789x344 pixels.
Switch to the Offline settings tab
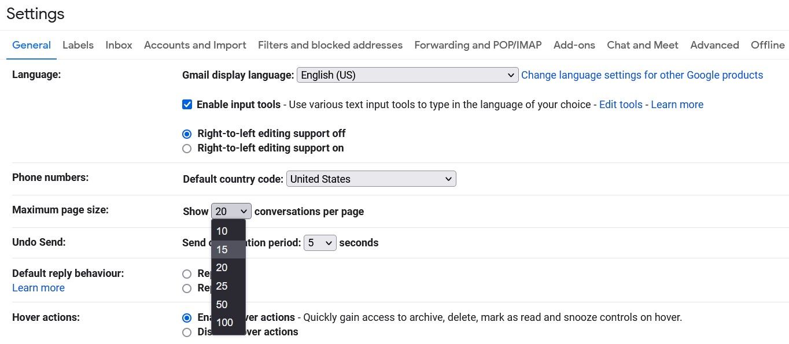(x=768, y=45)
